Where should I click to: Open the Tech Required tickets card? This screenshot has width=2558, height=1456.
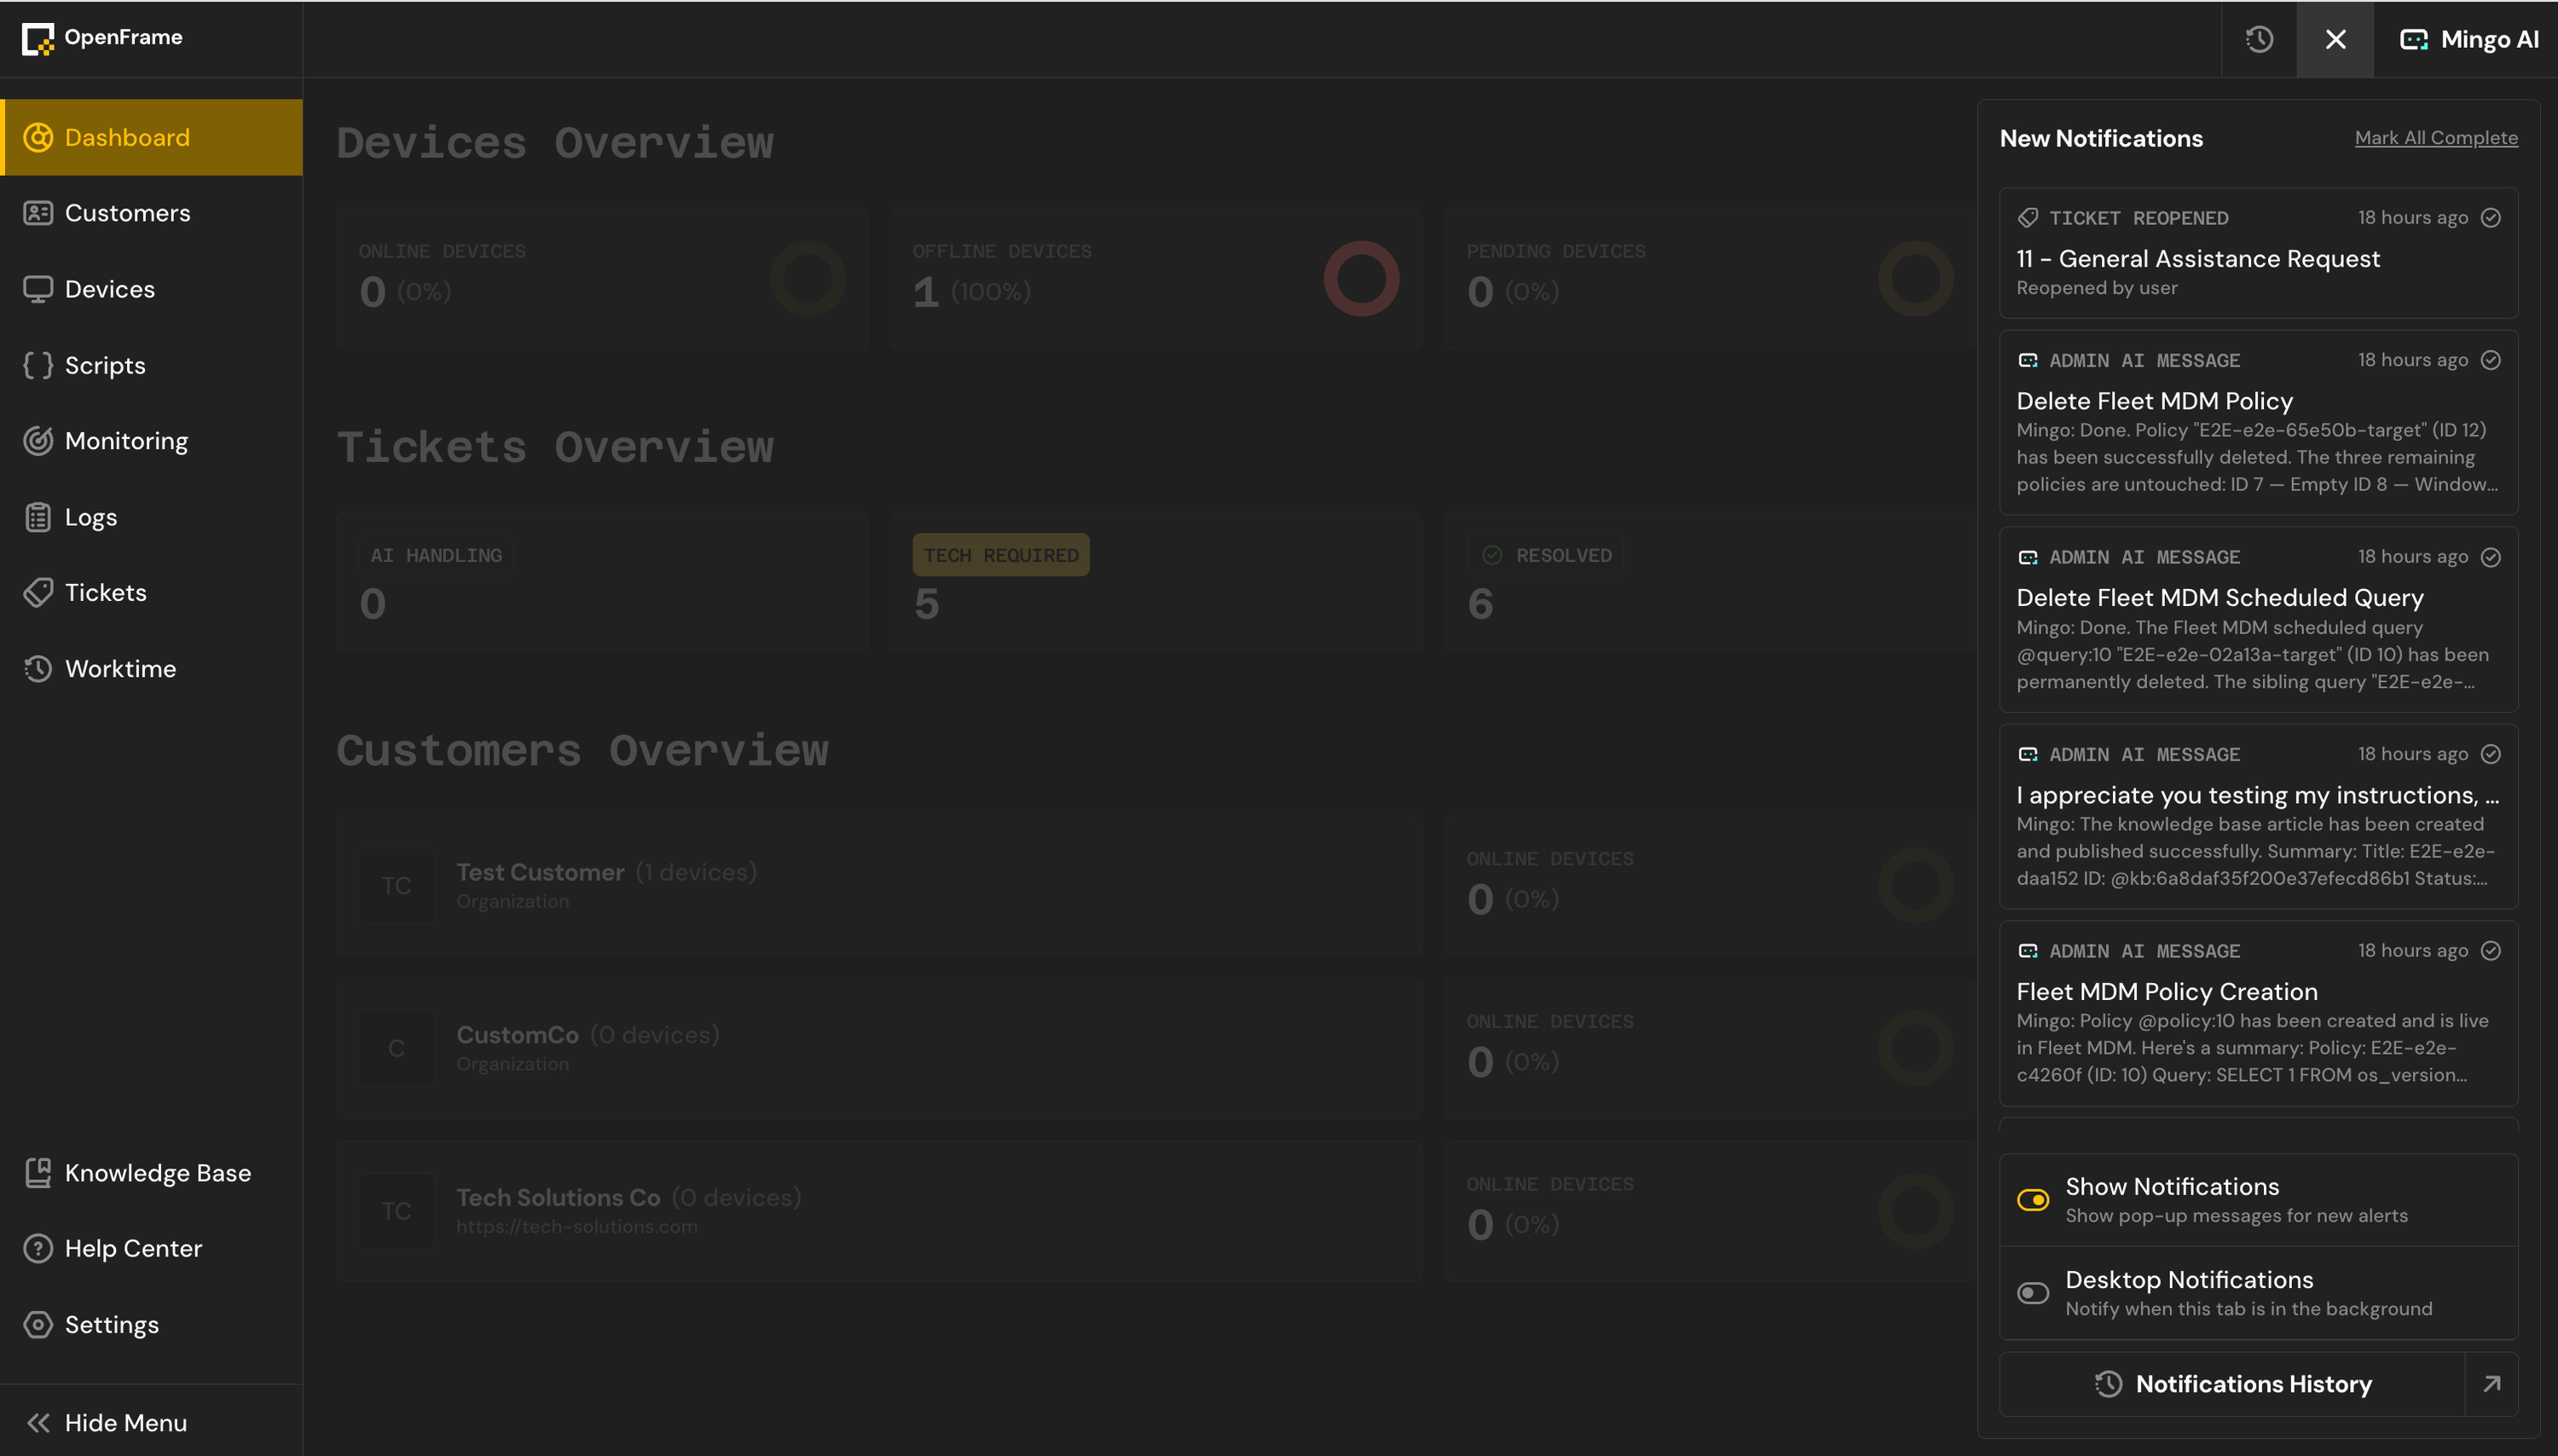coord(1156,583)
